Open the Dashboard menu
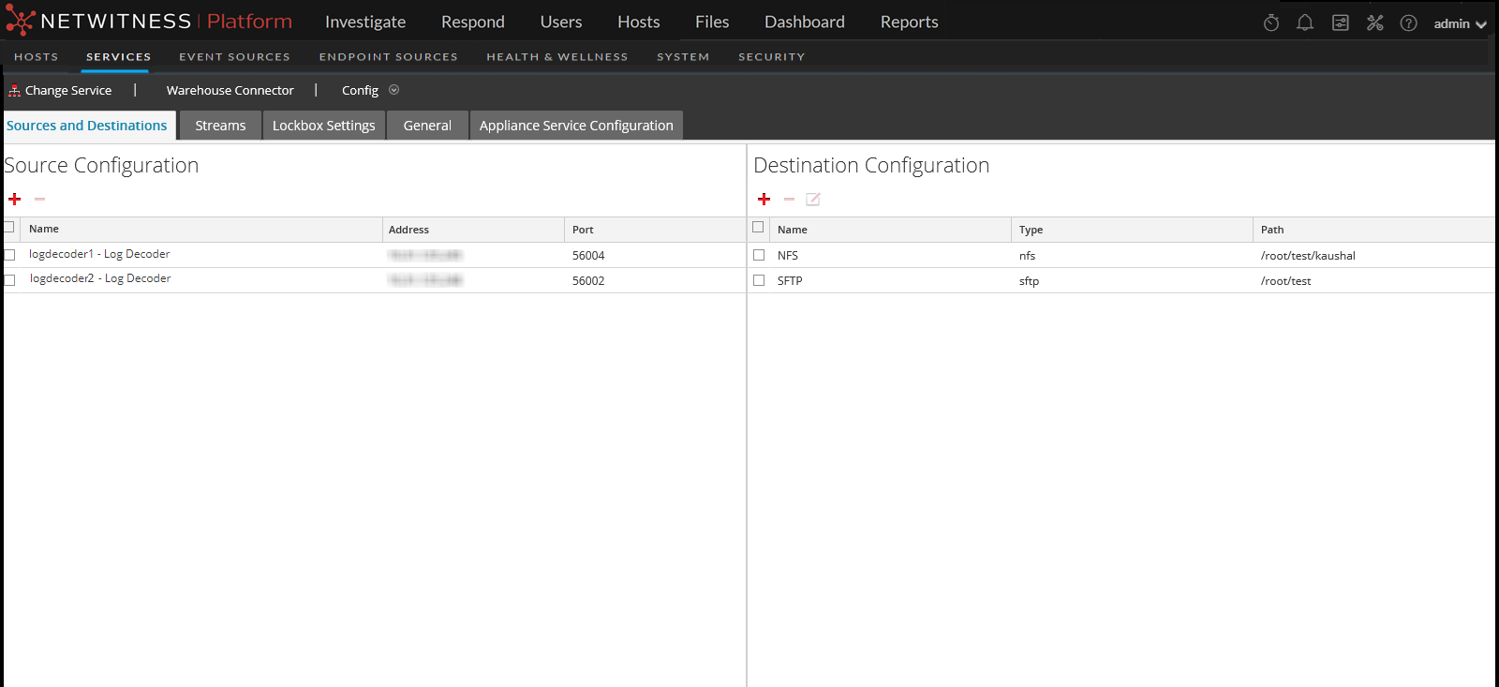The image size is (1499, 687). 805,22
